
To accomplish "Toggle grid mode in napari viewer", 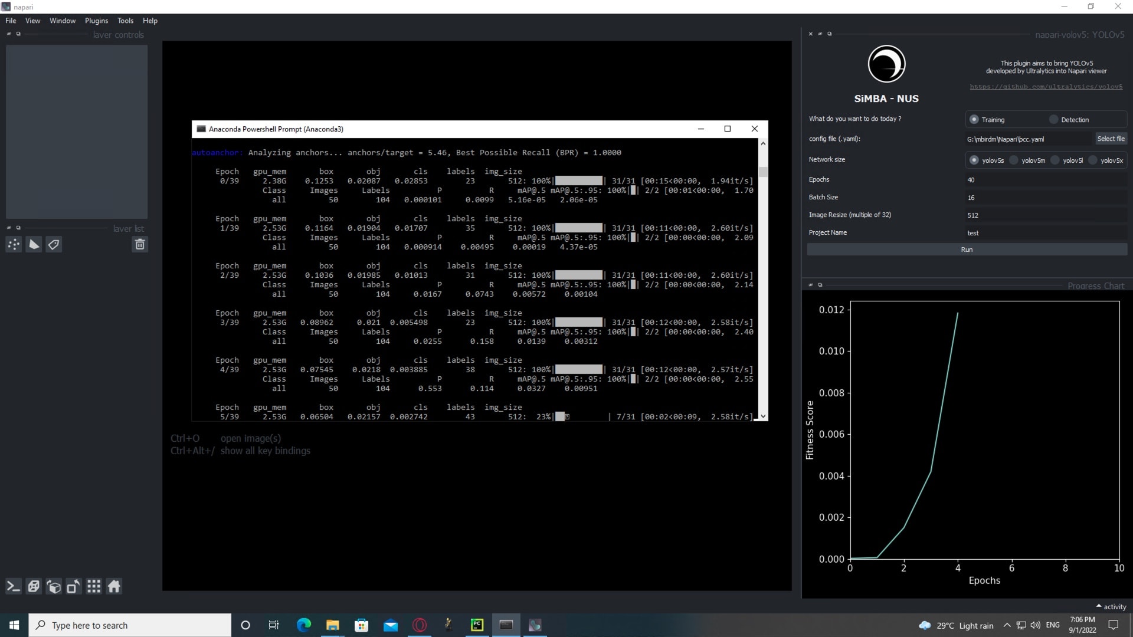I will (x=94, y=586).
